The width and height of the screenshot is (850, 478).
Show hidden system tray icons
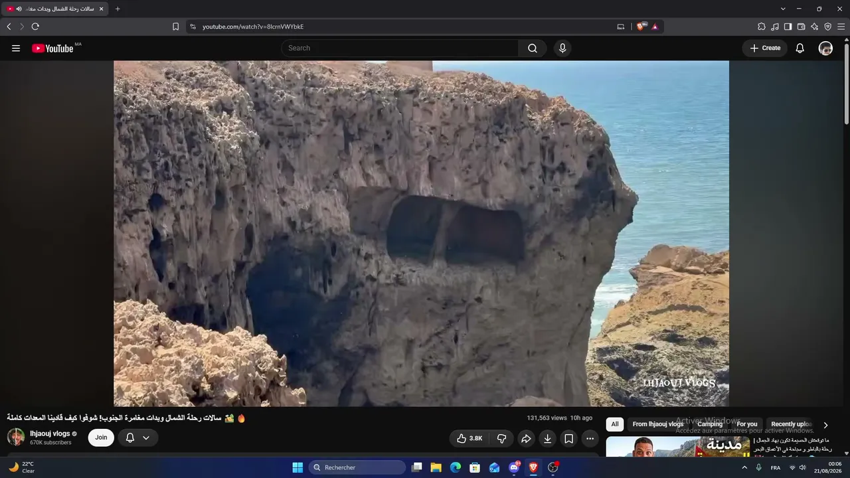click(744, 467)
